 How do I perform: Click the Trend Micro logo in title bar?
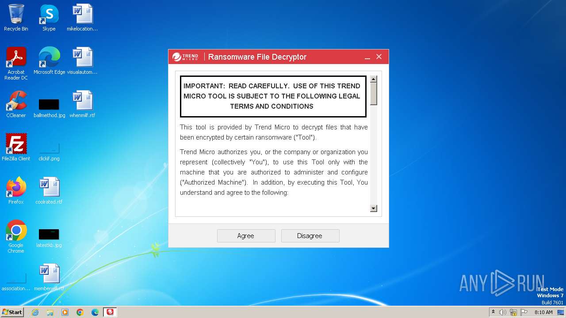pyautogui.click(x=185, y=57)
